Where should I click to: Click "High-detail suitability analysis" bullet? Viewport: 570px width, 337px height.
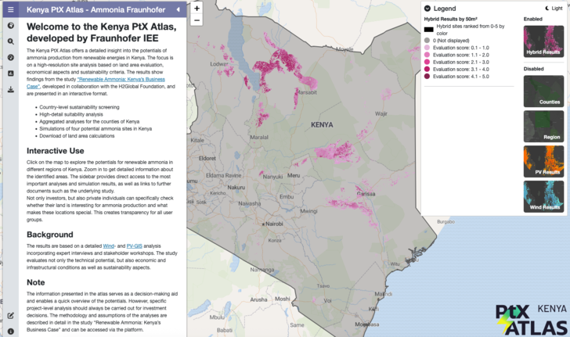71,114
